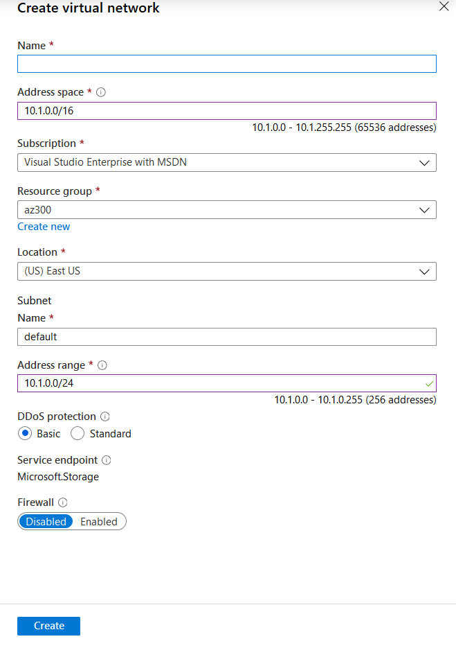
Task: Open the Resource group dropdown
Action: 226,210
